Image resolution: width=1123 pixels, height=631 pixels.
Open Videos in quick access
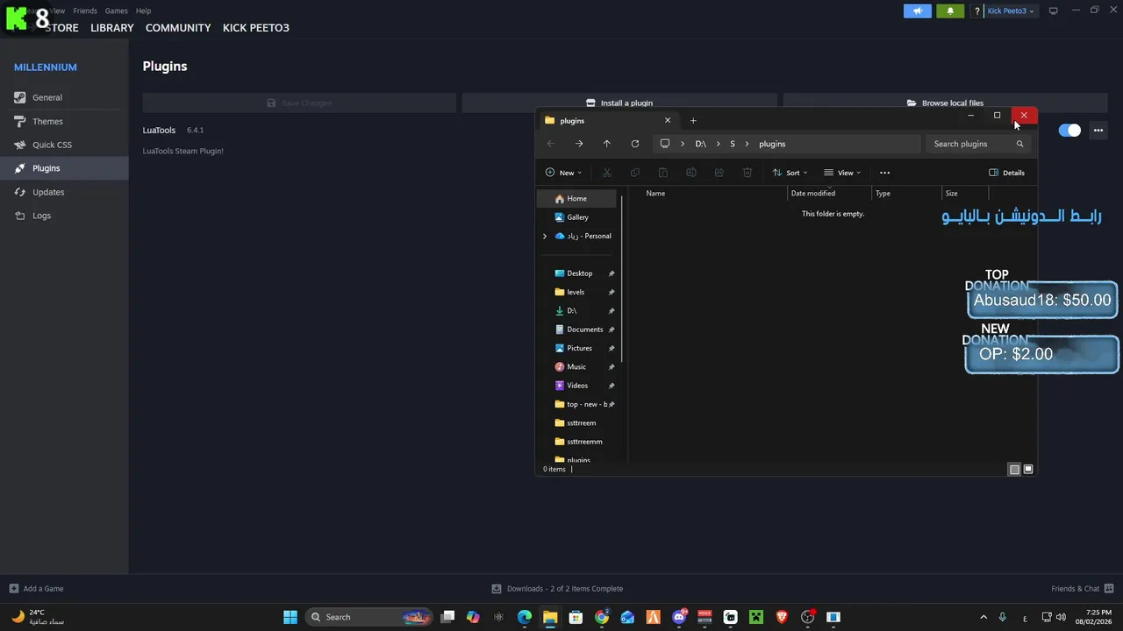click(576, 386)
